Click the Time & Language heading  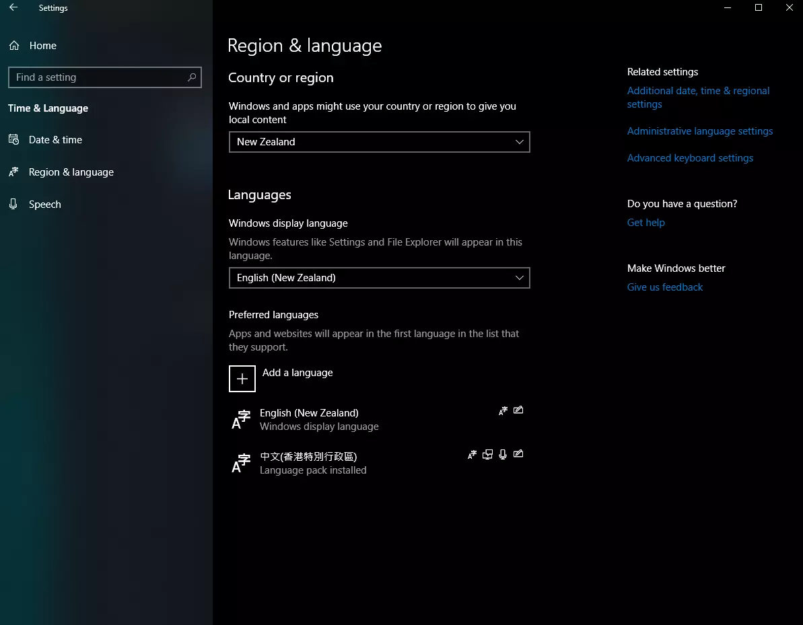48,108
